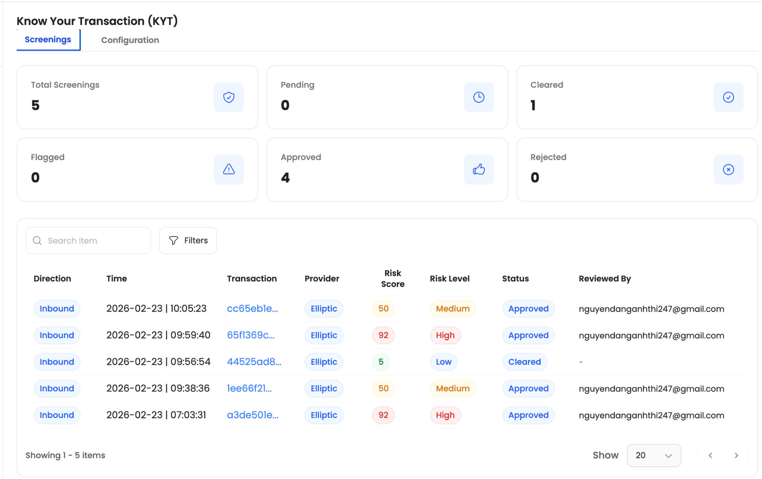Focus the Search item field

(88, 240)
